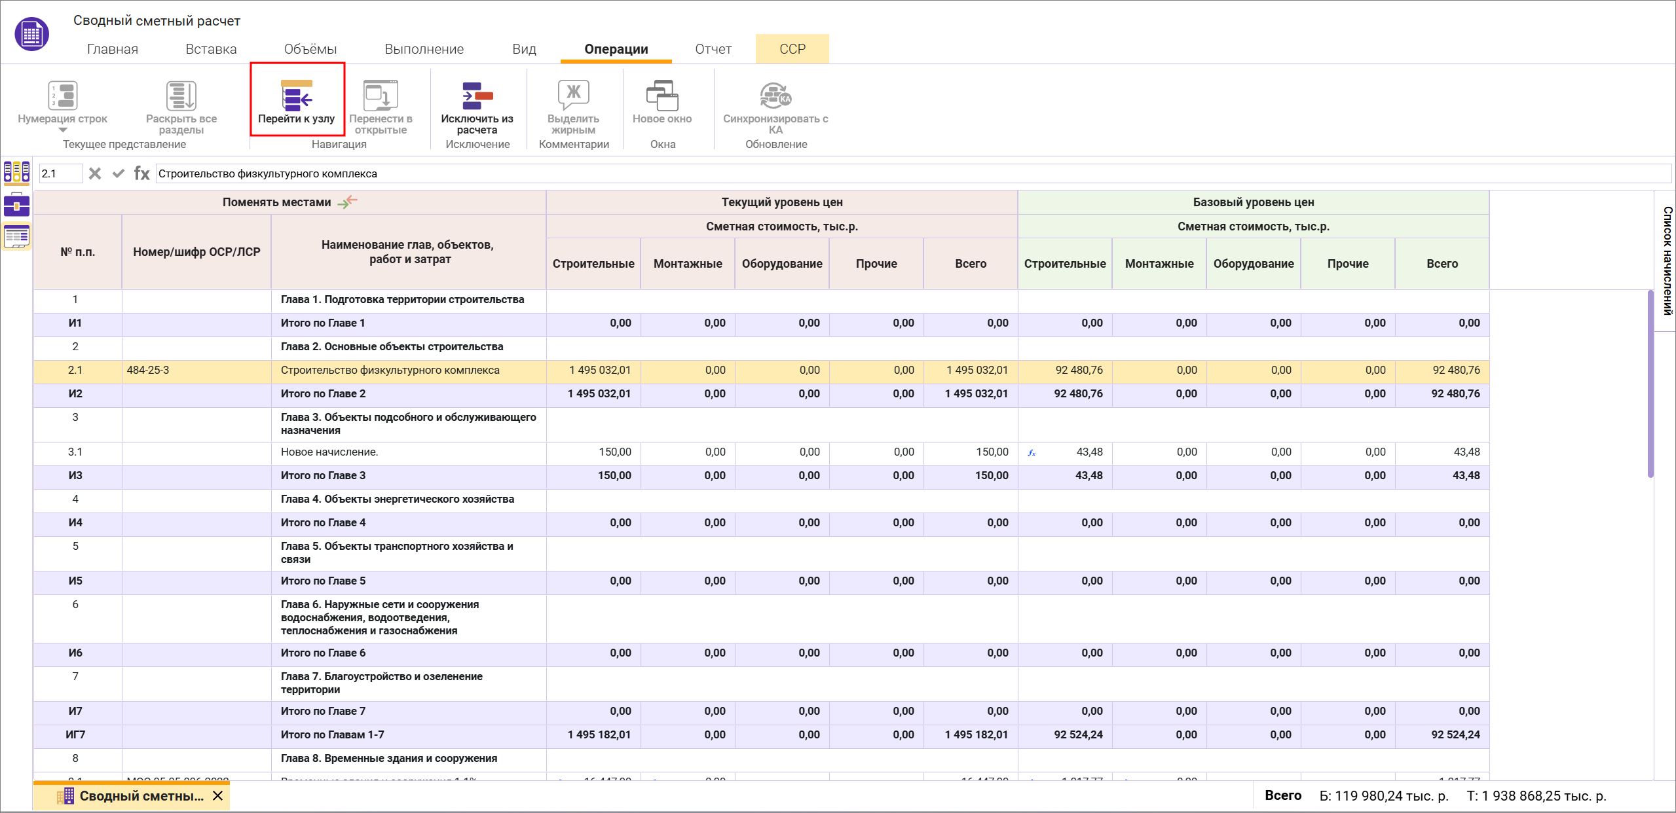Expand the Нумерация строк dropdown arrow

coord(63,130)
